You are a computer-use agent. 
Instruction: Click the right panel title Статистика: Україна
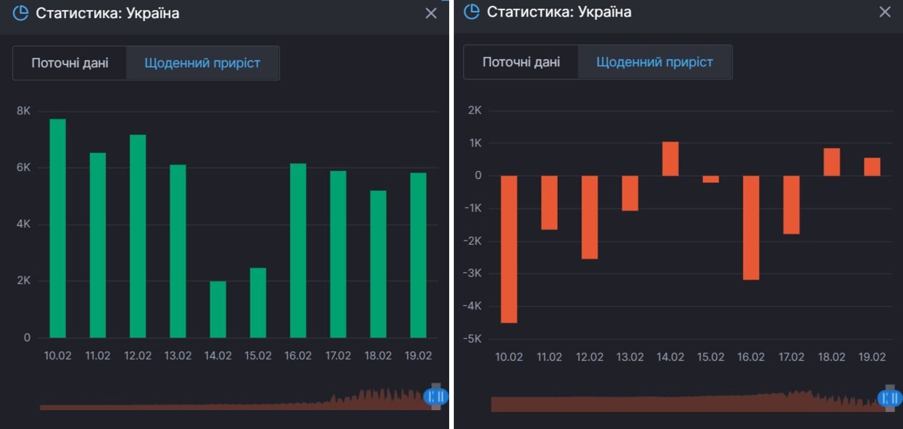click(559, 12)
